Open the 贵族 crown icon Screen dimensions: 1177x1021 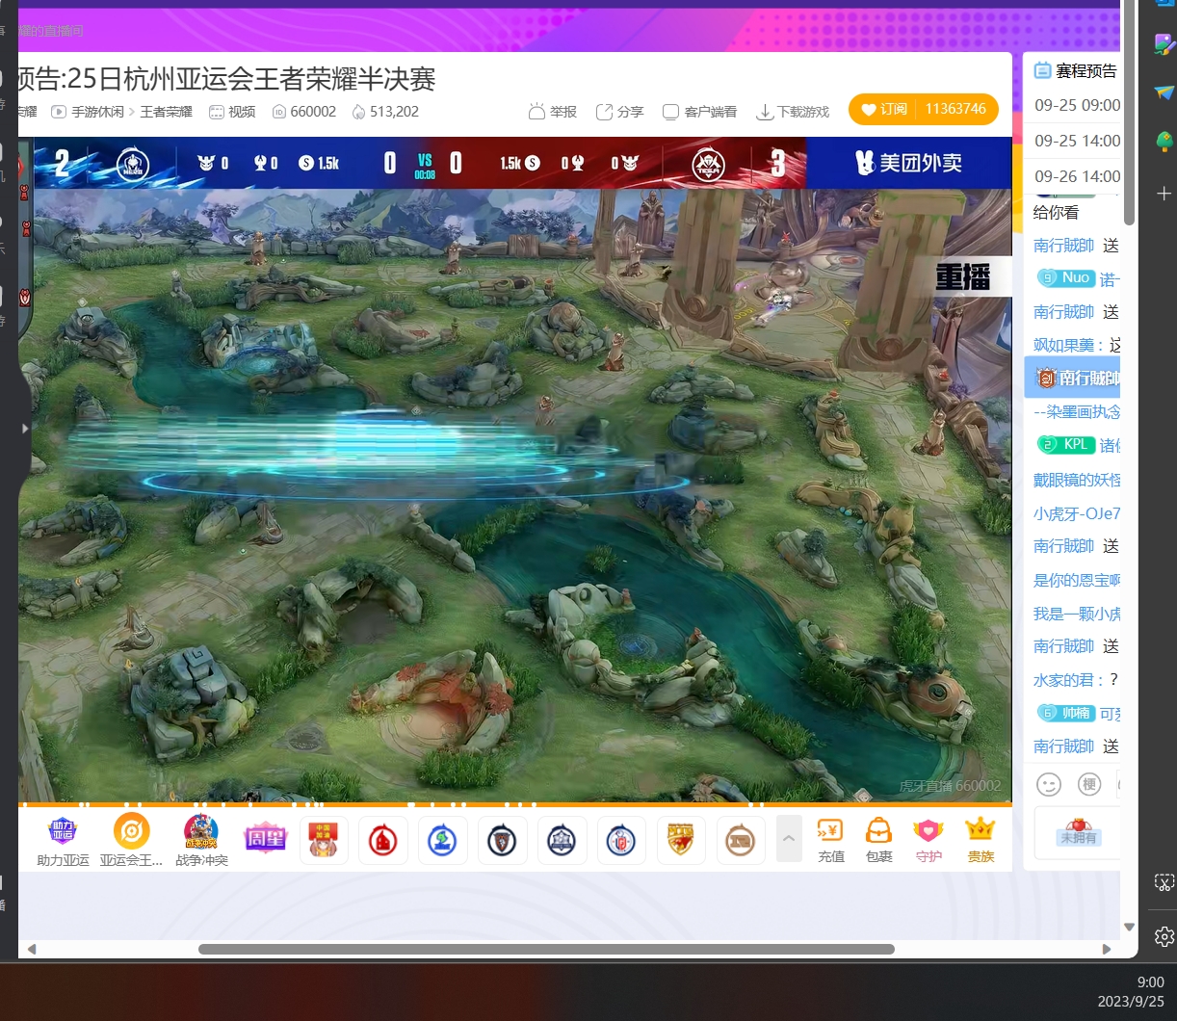980,839
